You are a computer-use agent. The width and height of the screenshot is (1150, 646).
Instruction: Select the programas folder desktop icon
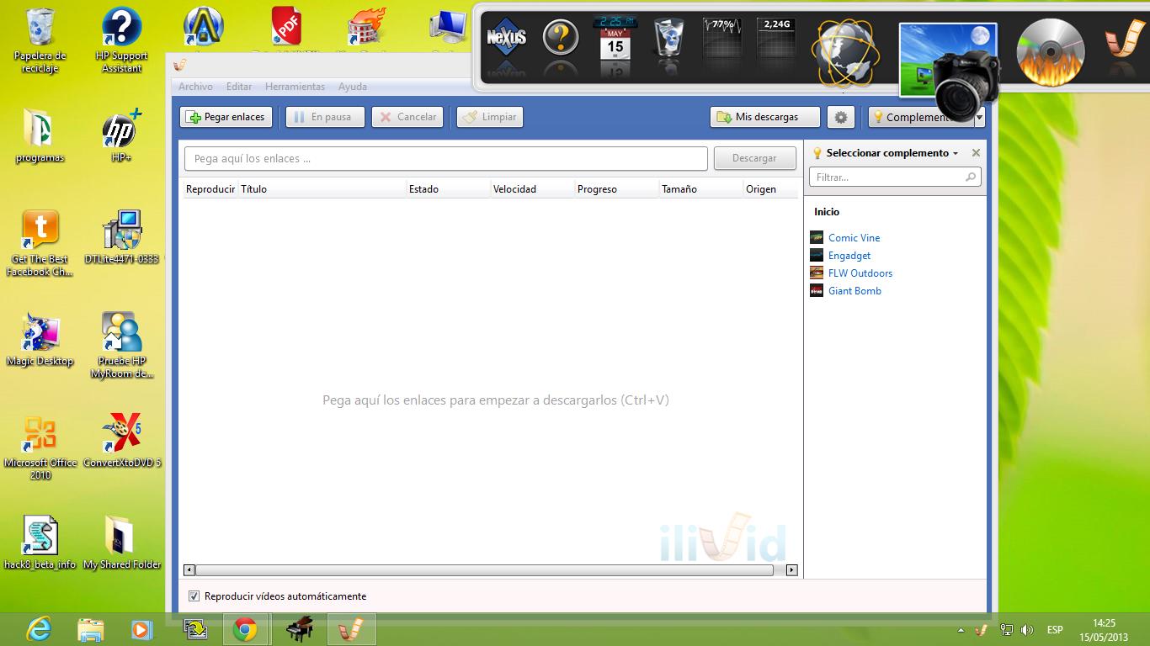[40, 136]
